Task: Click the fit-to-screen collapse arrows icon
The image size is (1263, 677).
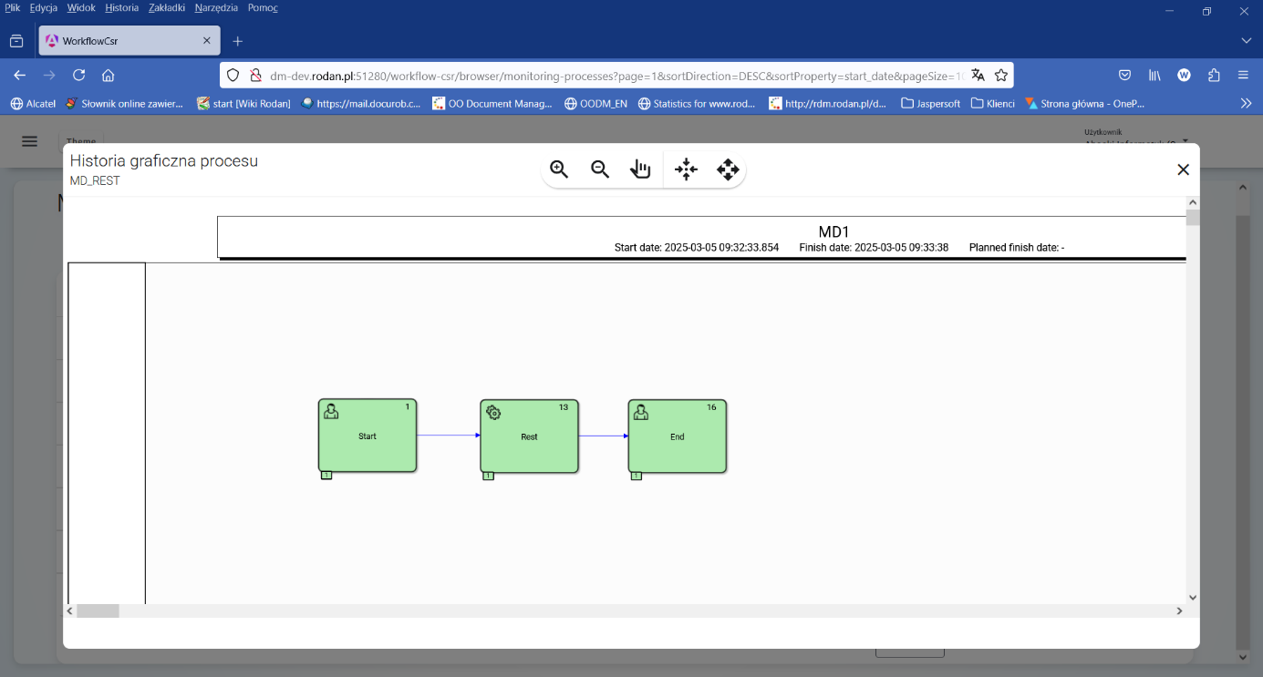Action: (686, 169)
